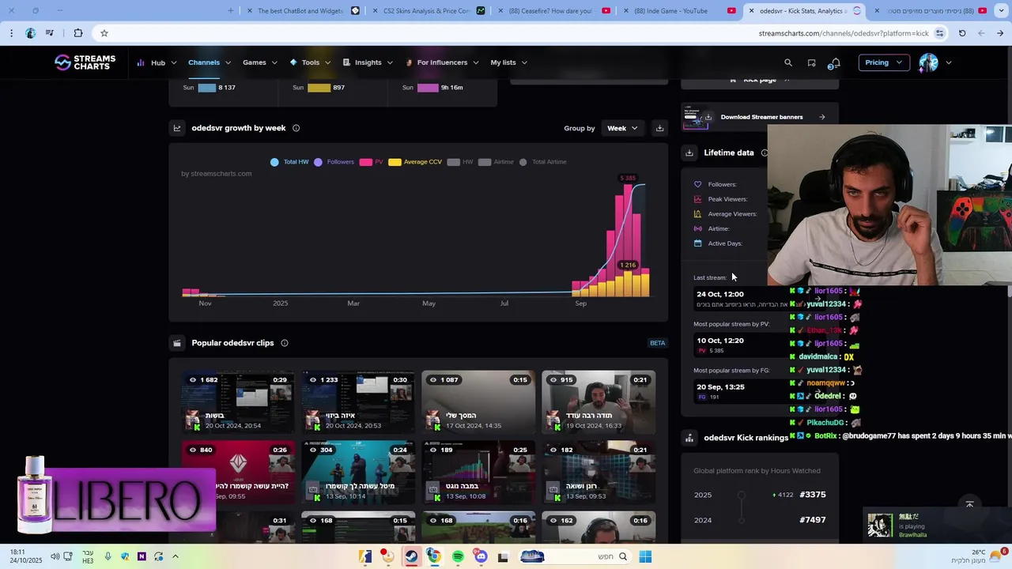1012x569 pixels.
Task: Open the Streams Charts logo home link
Action: click(85, 62)
